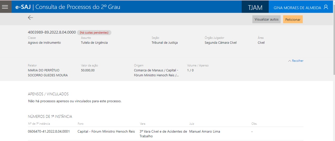
Task: Click the TJAM court logo
Action: (x=255, y=8)
